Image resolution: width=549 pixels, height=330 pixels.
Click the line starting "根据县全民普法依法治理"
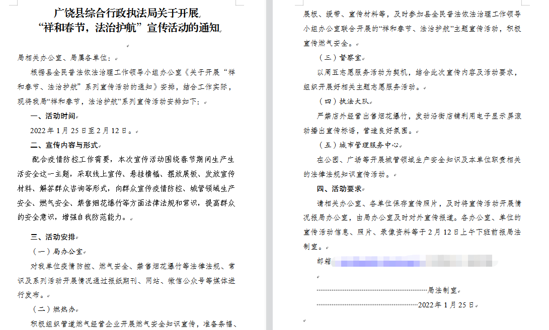(133, 72)
